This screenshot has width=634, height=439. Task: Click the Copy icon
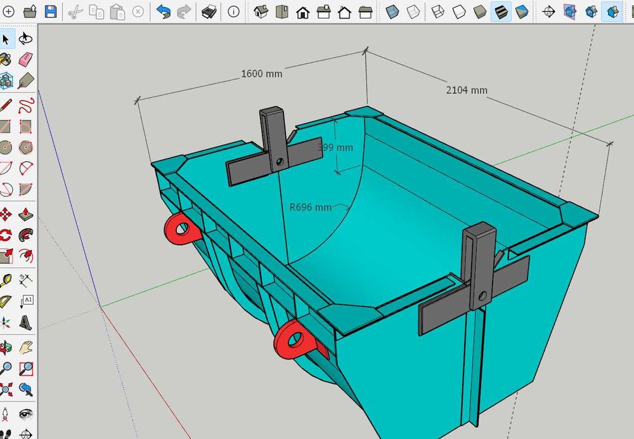[x=96, y=11]
